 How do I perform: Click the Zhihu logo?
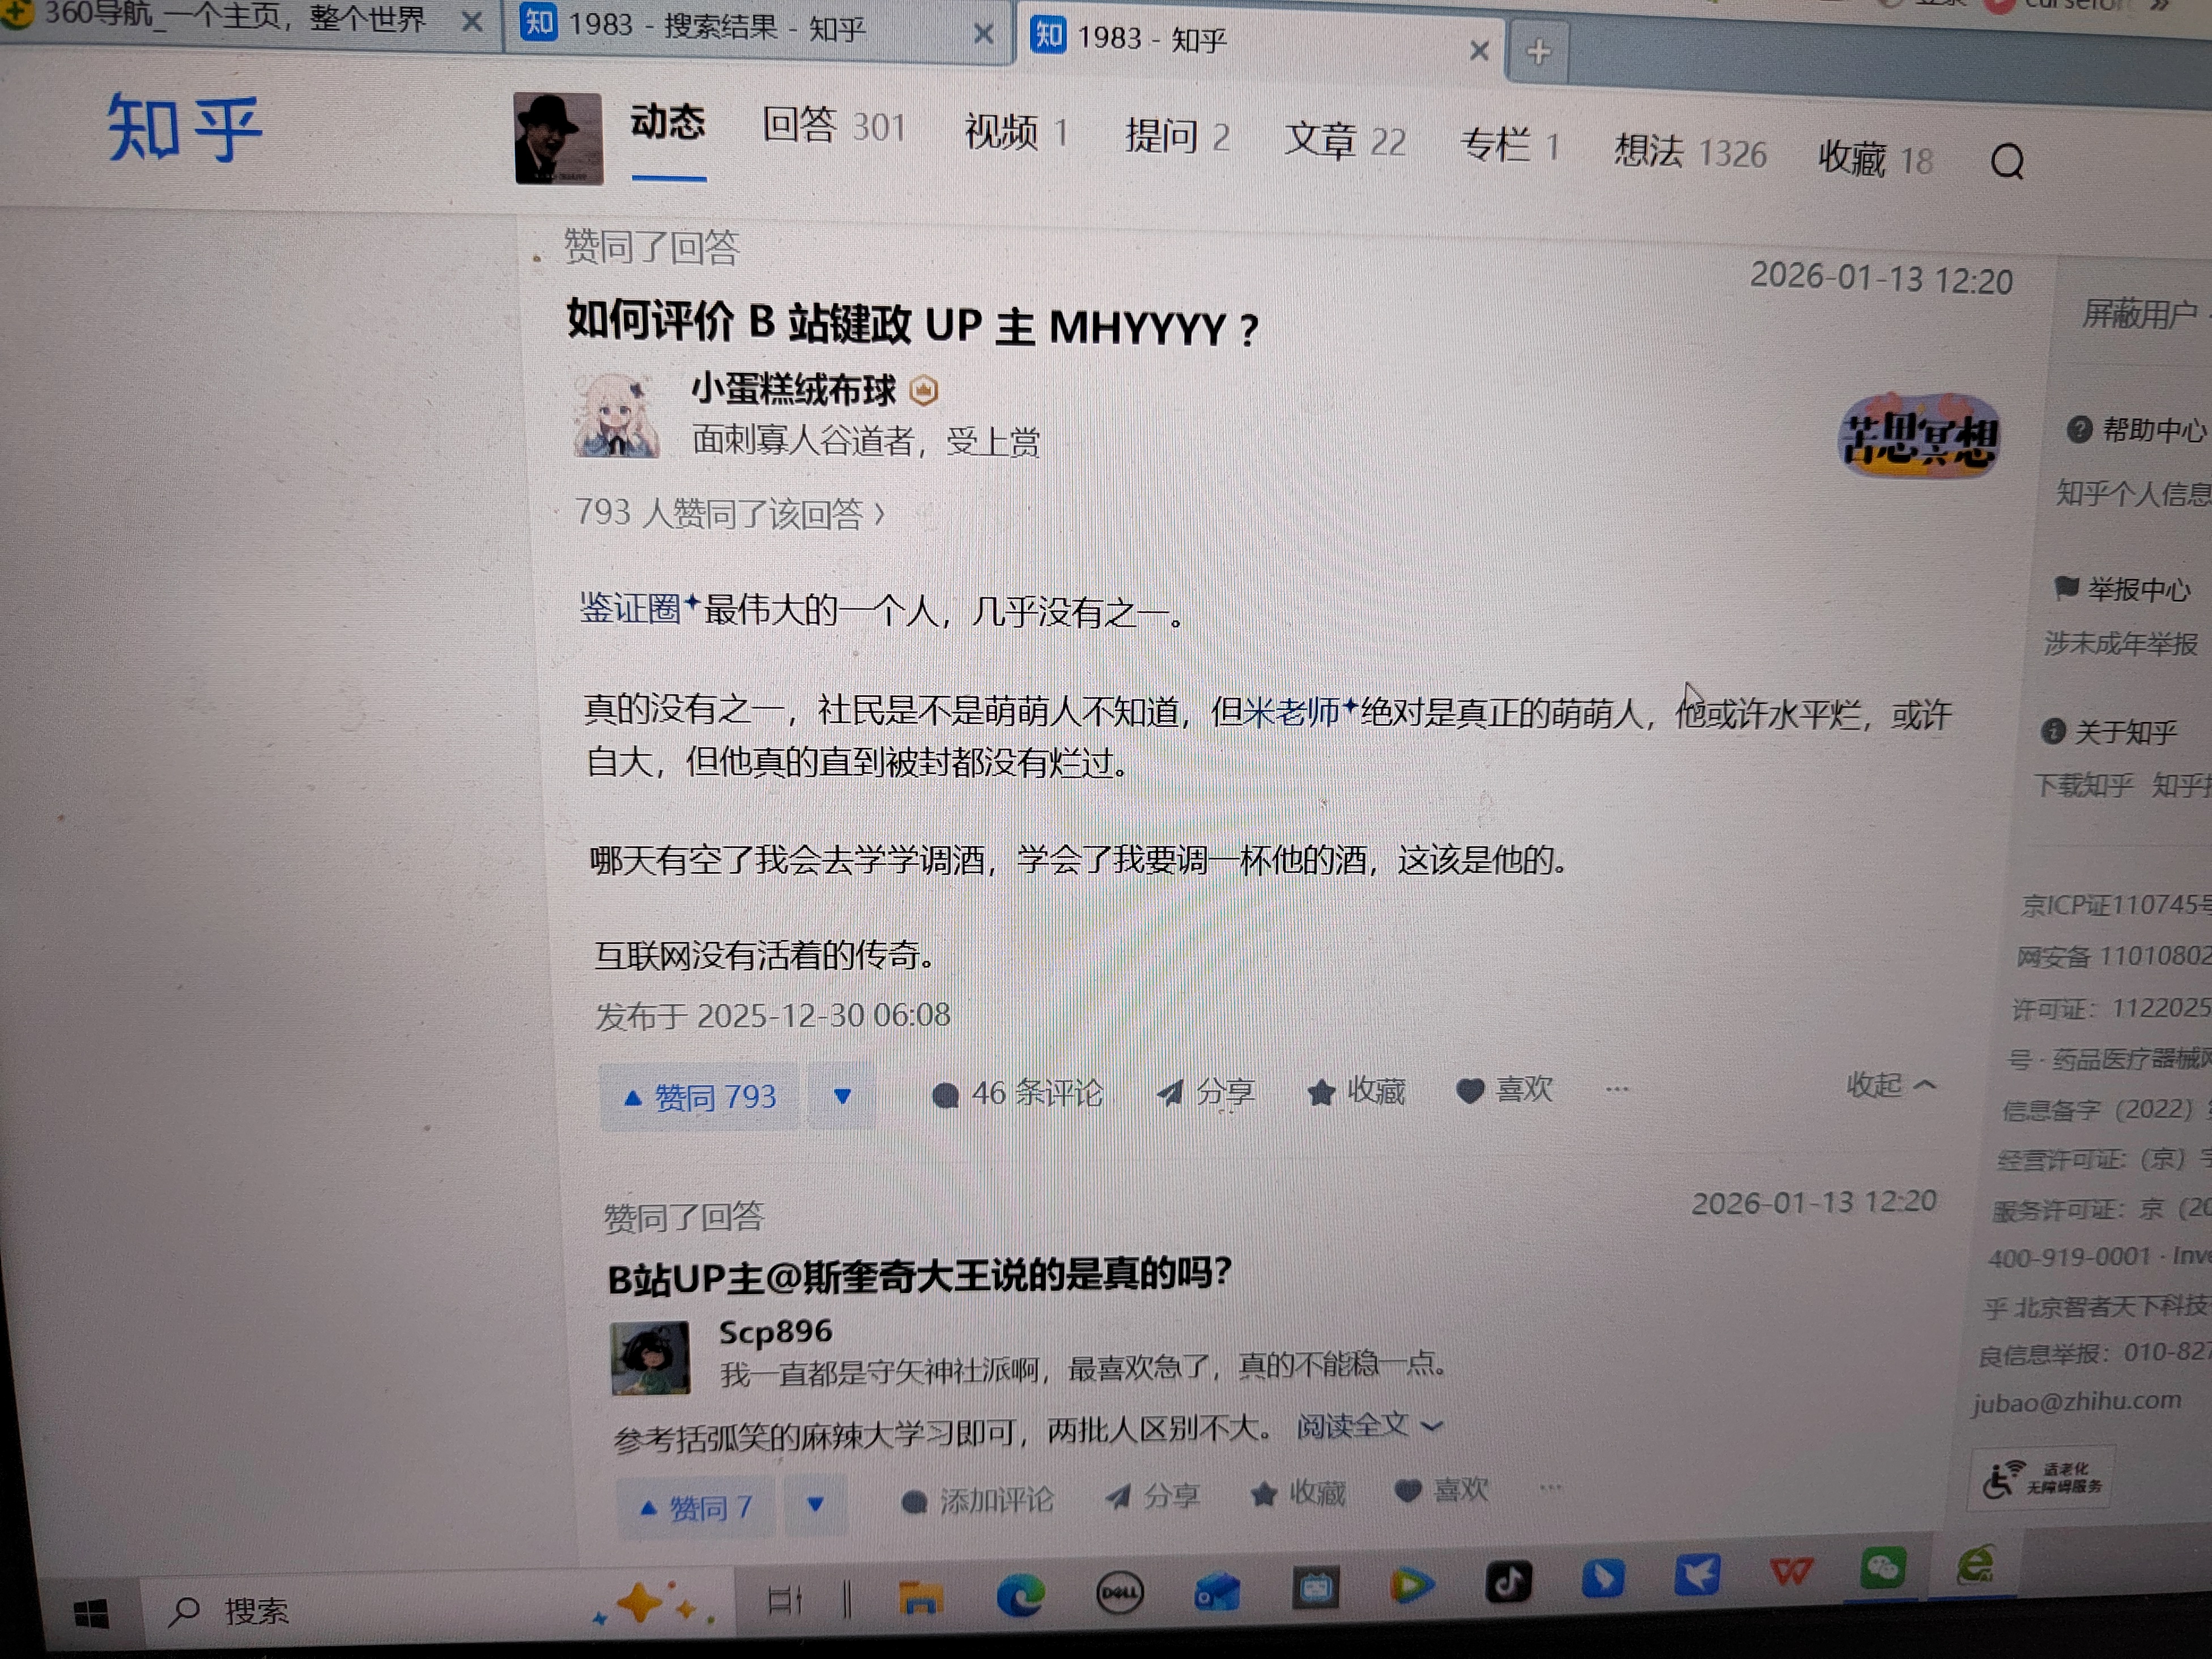point(184,128)
